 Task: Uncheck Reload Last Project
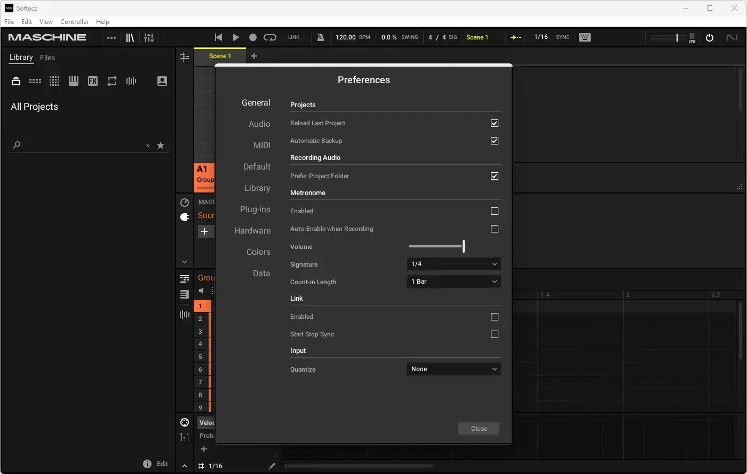coord(495,123)
